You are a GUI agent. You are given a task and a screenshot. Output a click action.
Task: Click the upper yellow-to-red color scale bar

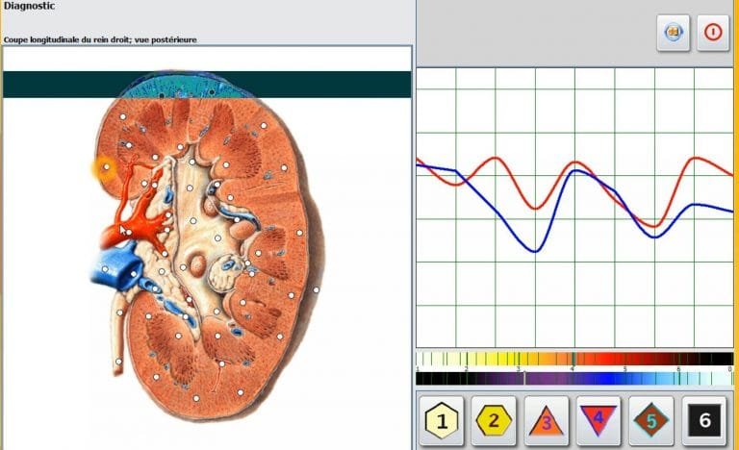[x=573, y=359]
